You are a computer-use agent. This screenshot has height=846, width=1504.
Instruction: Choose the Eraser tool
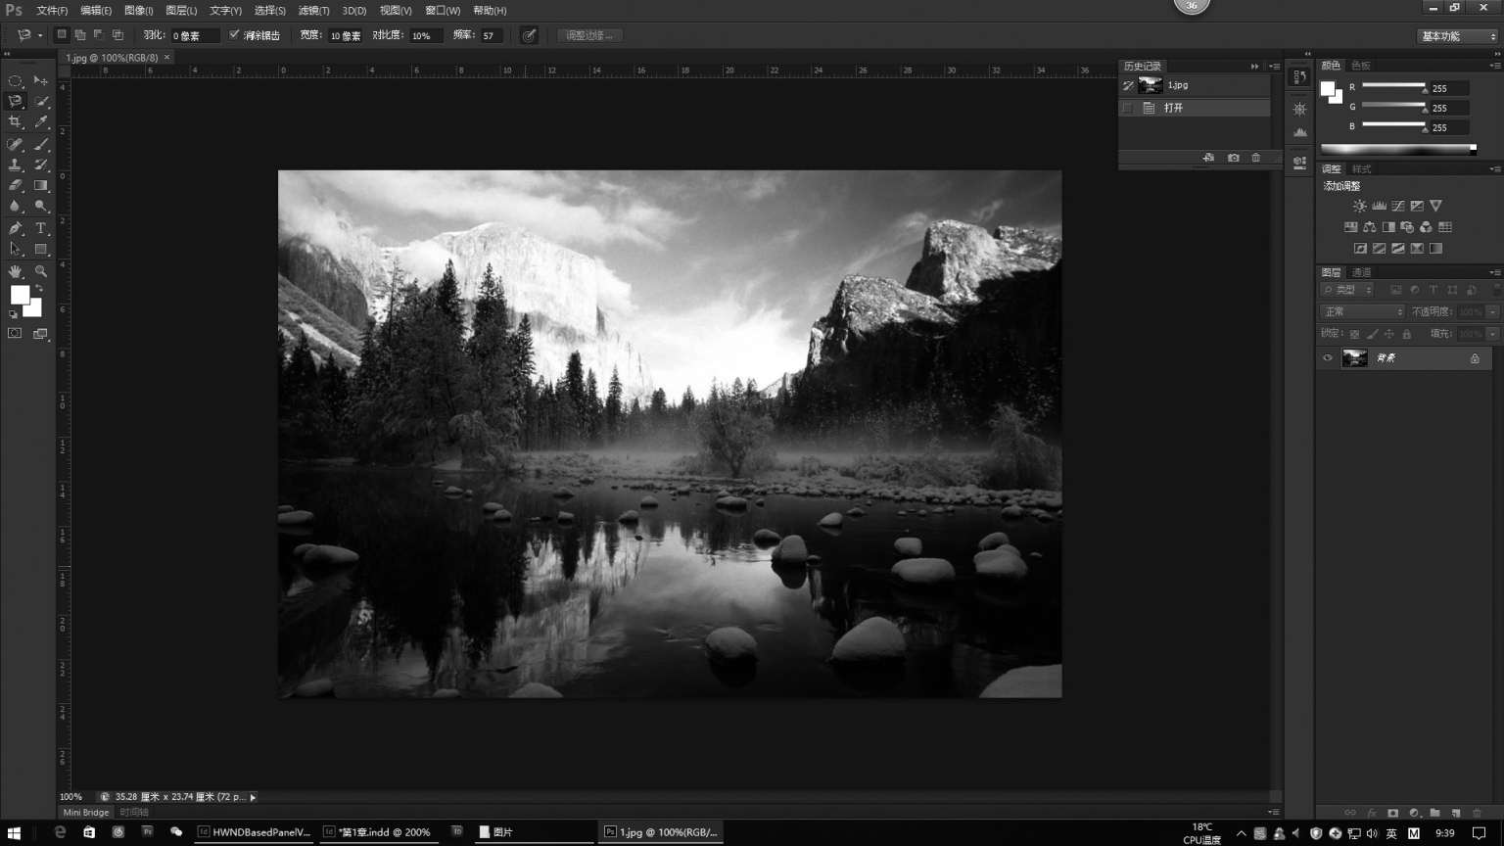click(x=15, y=185)
